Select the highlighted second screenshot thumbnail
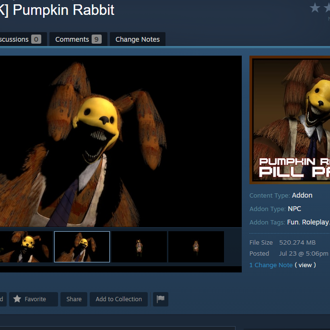 [82, 247]
